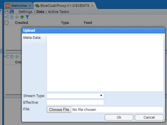Click the greyed-out save icon
Image resolution: width=167 pixels, height=125 pixels.
pyautogui.click(x=7, y=12)
